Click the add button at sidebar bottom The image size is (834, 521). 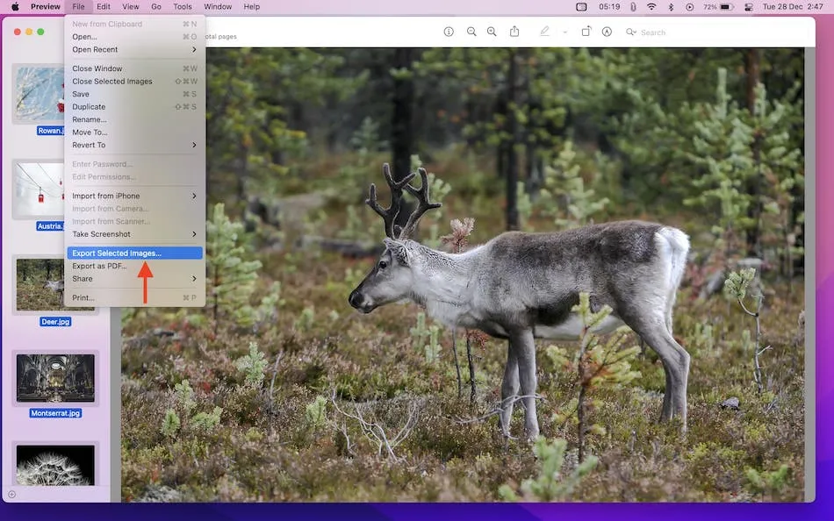tap(11, 495)
